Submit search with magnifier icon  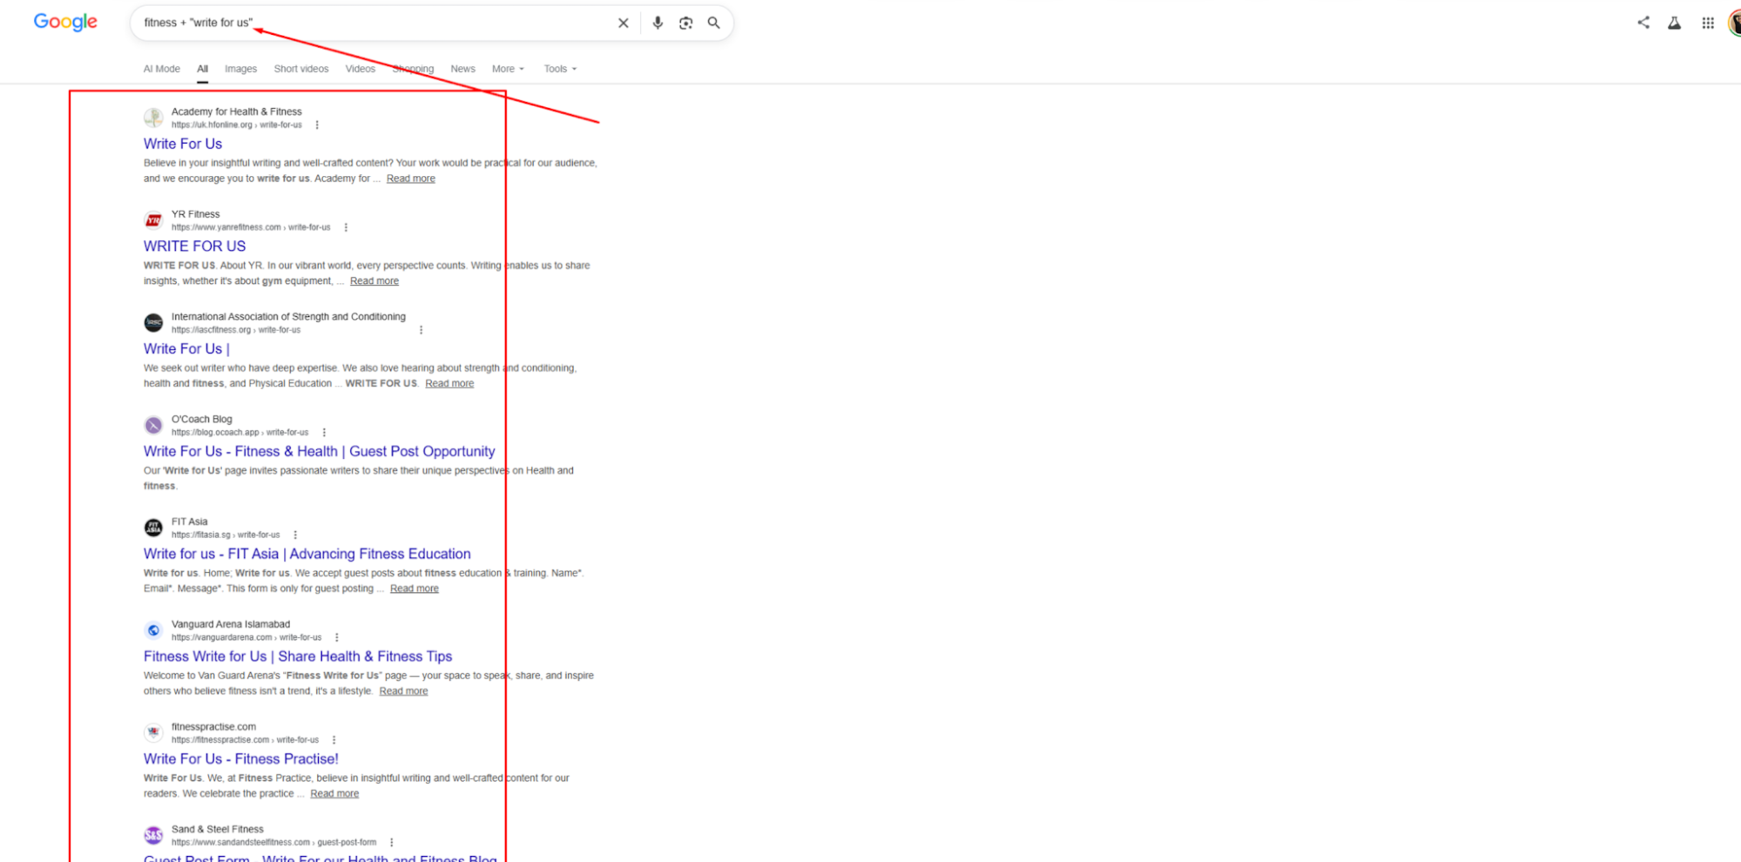click(713, 24)
